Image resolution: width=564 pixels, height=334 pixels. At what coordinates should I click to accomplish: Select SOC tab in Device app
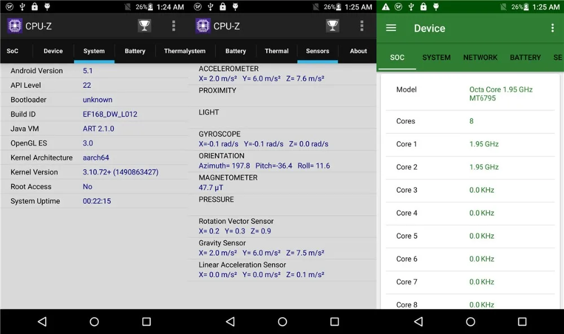tap(397, 57)
